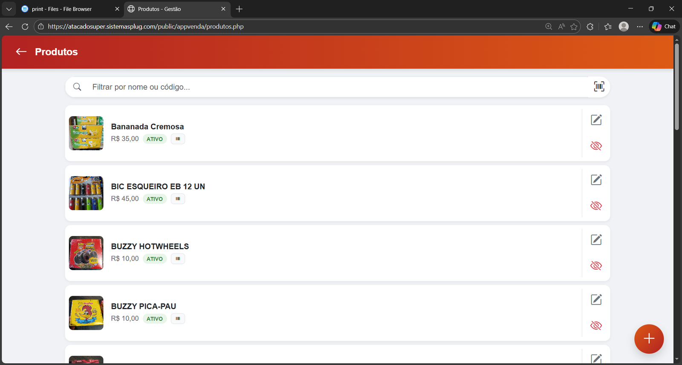The width and height of the screenshot is (682, 365).
Task: Hide the Bananada Cremosa product
Action: tap(596, 146)
